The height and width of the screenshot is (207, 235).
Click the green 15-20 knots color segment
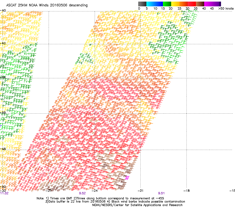pos(167,4)
